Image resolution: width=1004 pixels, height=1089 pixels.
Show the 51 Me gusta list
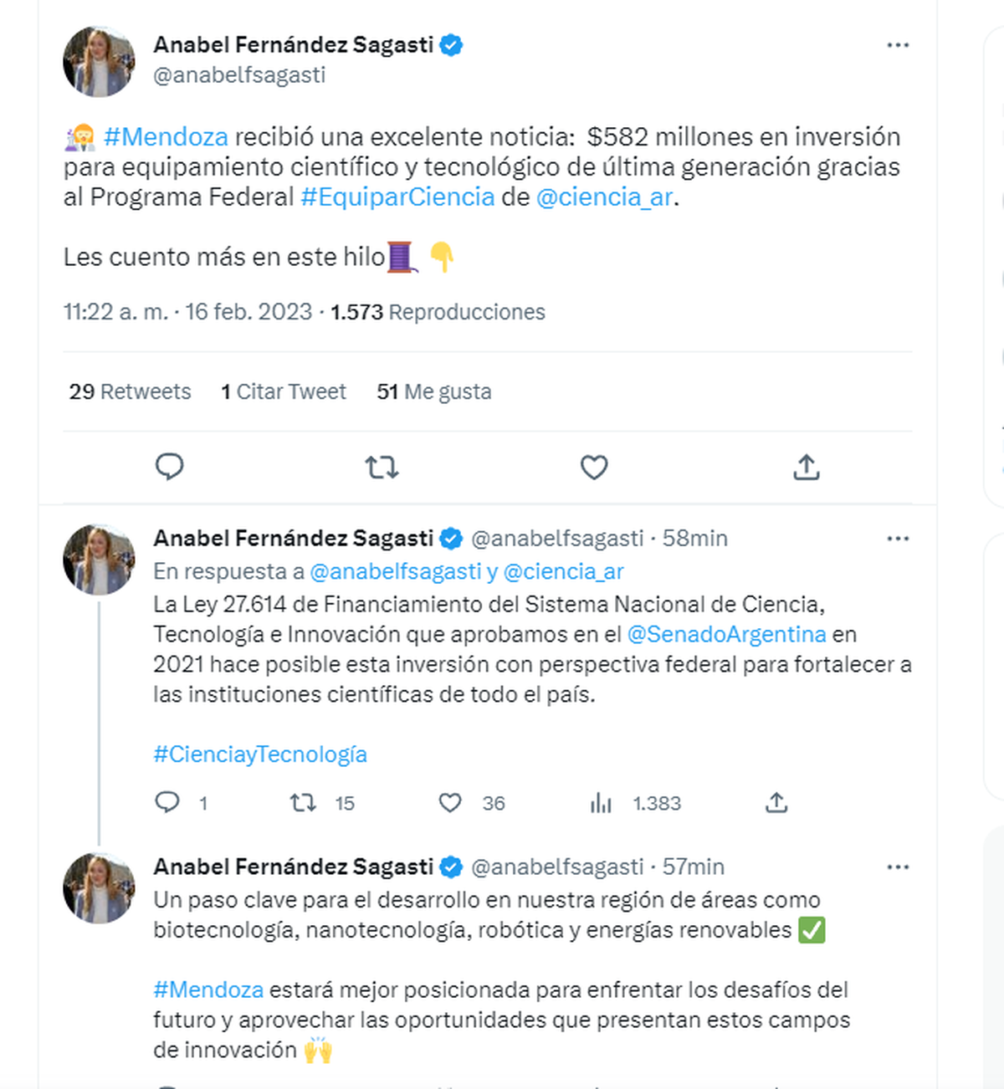point(433,391)
